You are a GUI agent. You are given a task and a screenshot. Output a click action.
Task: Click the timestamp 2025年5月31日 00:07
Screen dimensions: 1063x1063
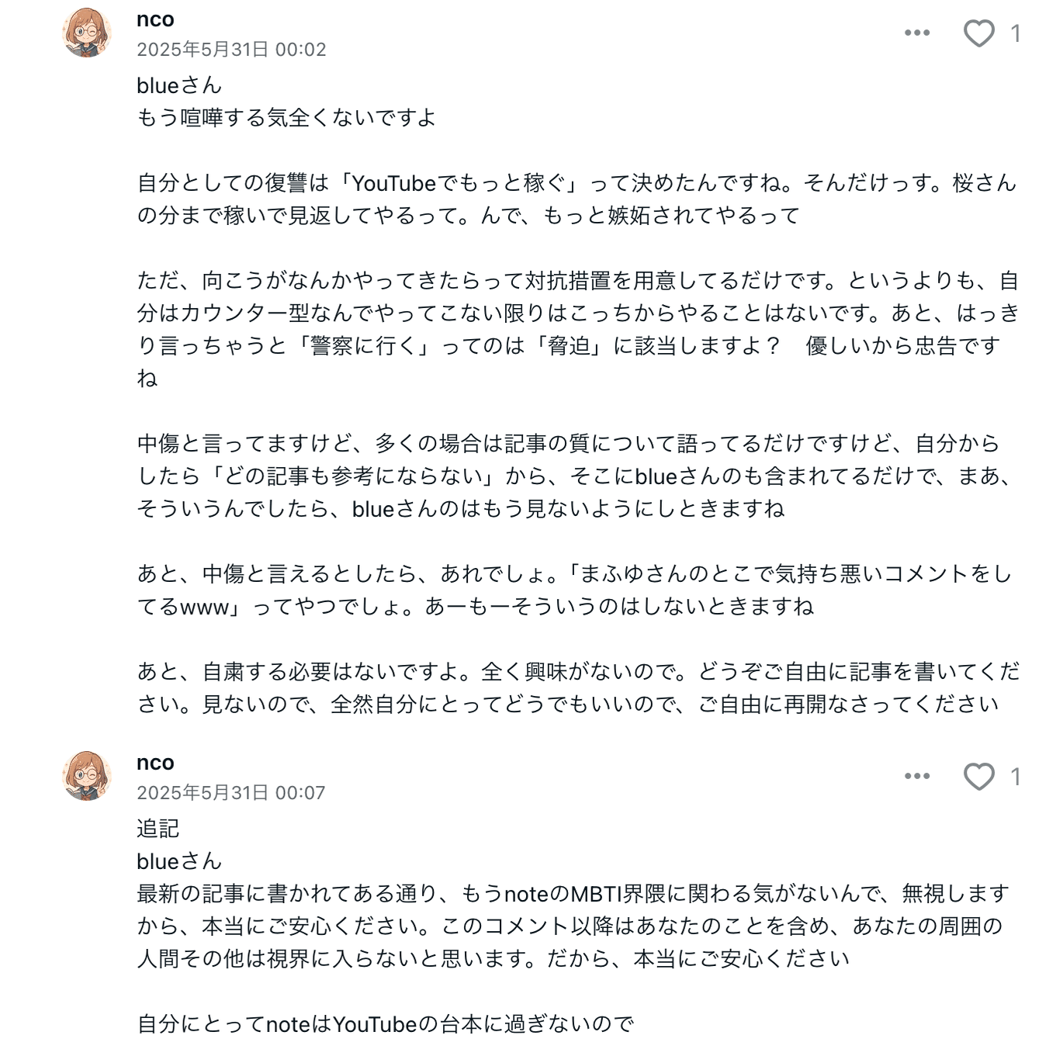click(231, 793)
